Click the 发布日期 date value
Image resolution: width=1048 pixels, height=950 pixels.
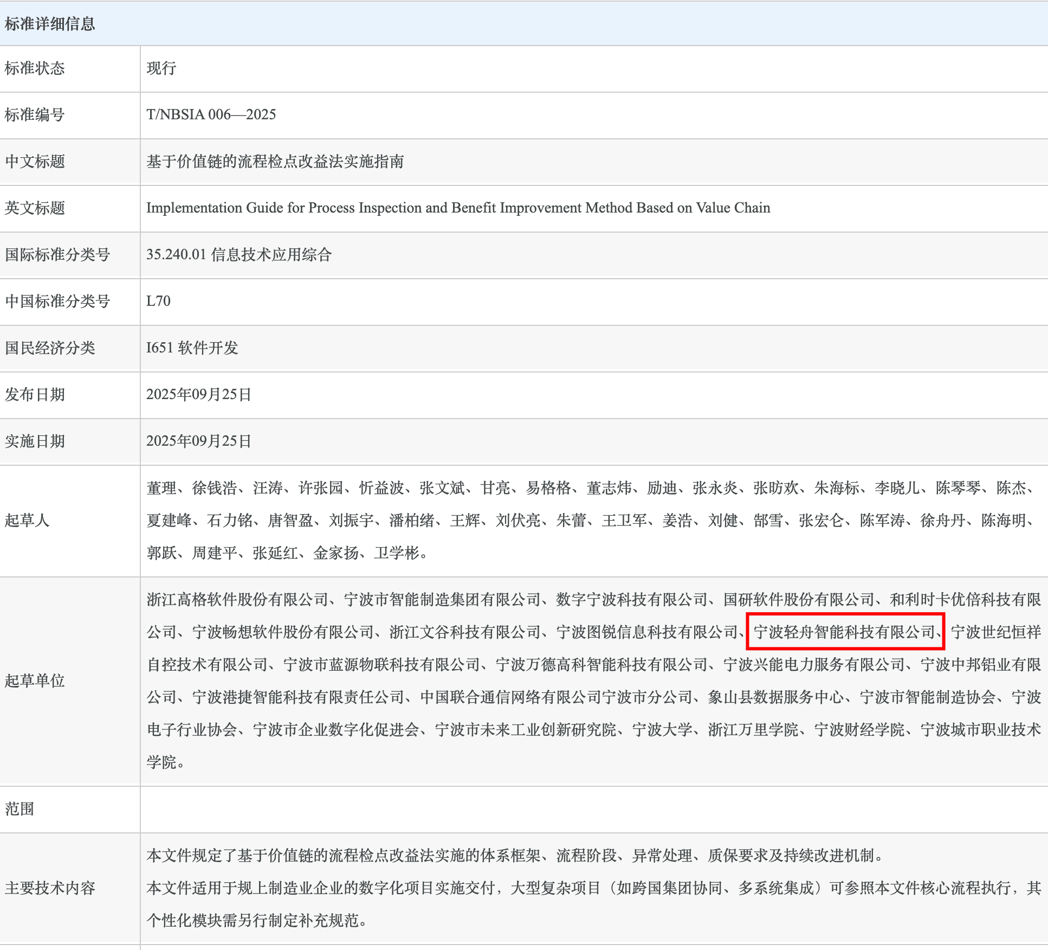[198, 394]
